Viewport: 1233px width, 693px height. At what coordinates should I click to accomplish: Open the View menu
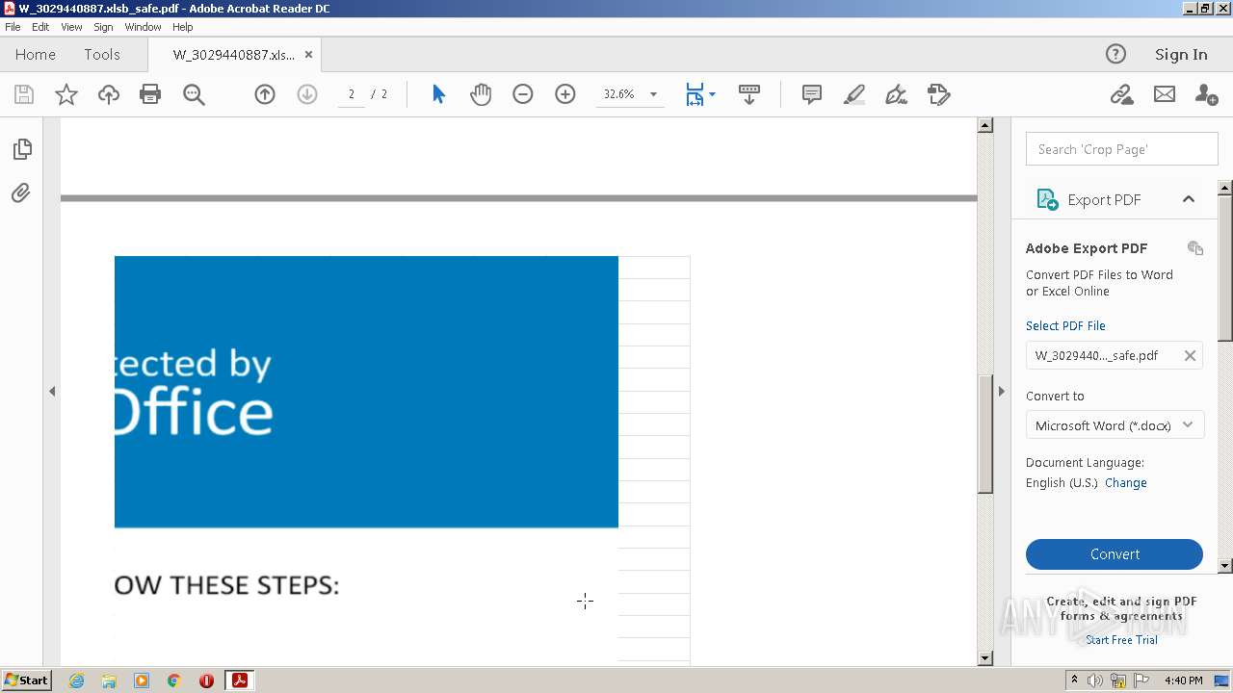(72, 27)
